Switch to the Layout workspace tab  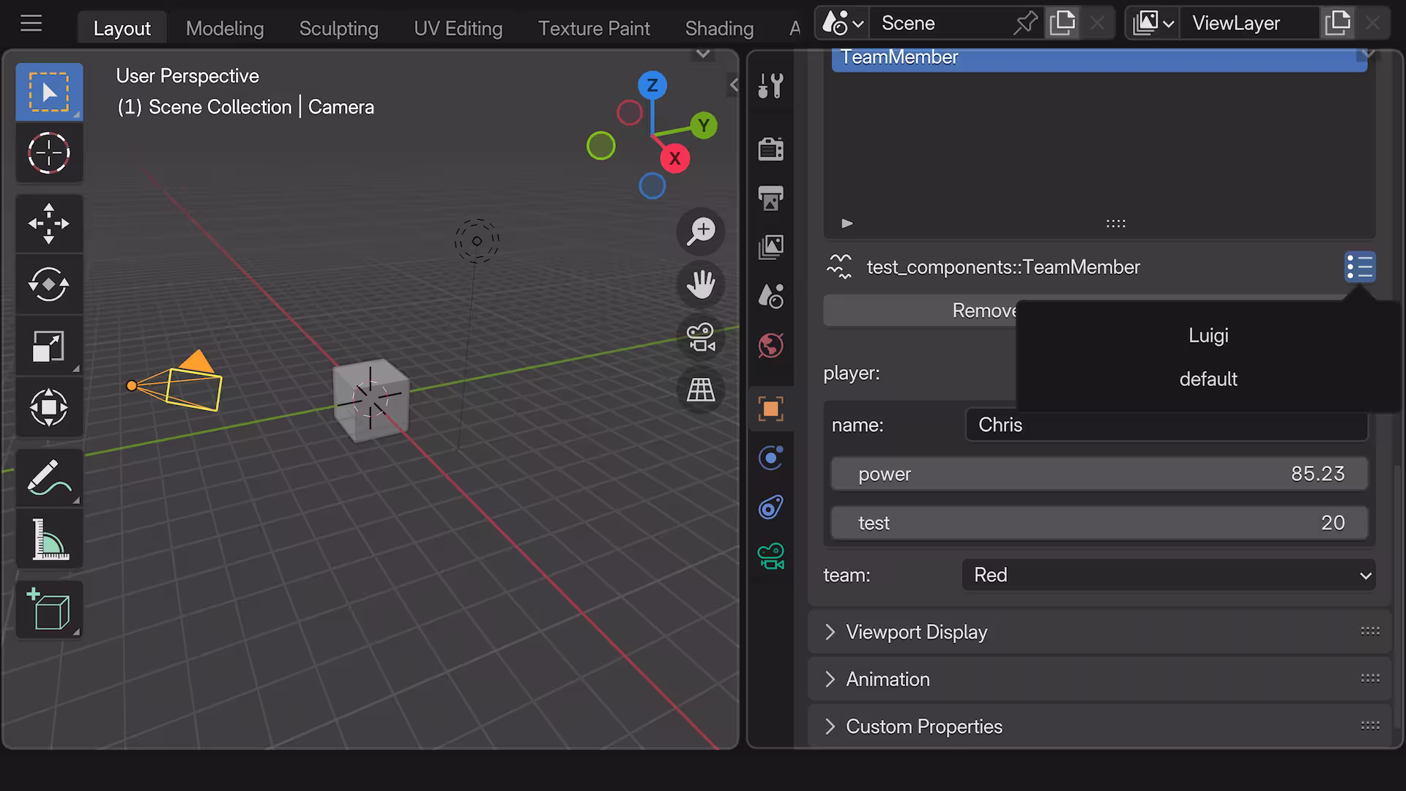pyautogui.click(x=122, y=28)
